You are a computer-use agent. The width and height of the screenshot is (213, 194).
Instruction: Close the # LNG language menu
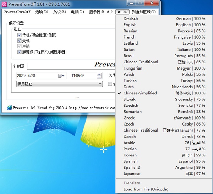coord(122,12)
